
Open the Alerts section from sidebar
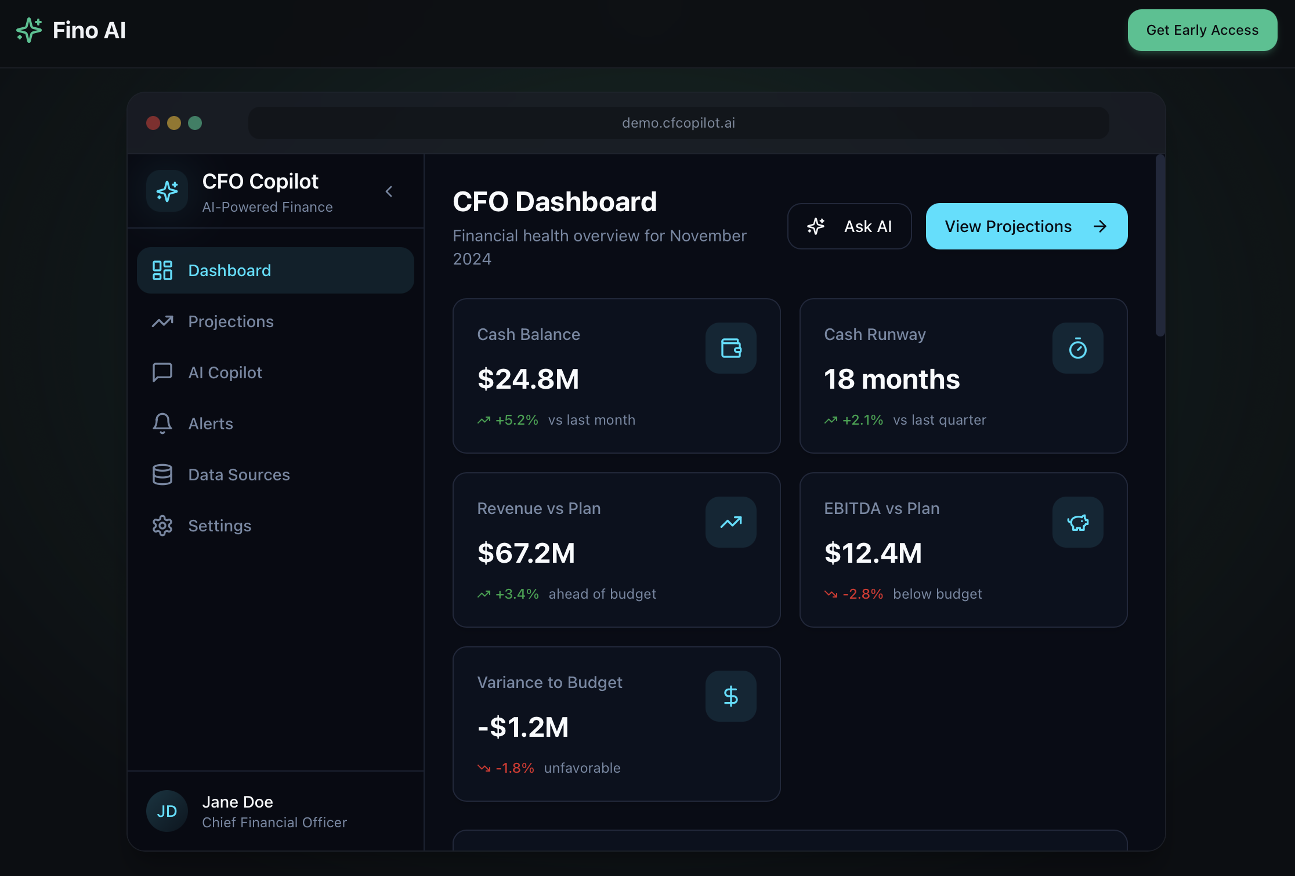coord(211,423)
